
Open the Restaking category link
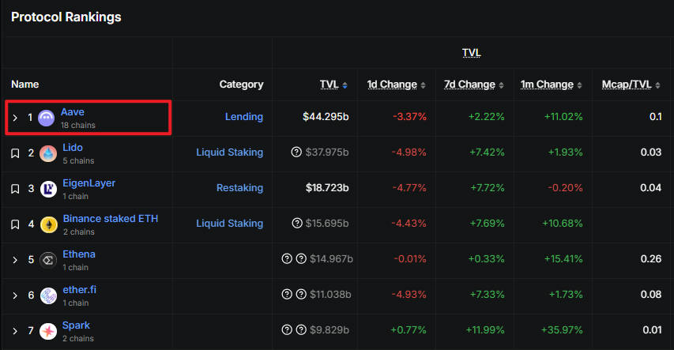pos(239,188)
